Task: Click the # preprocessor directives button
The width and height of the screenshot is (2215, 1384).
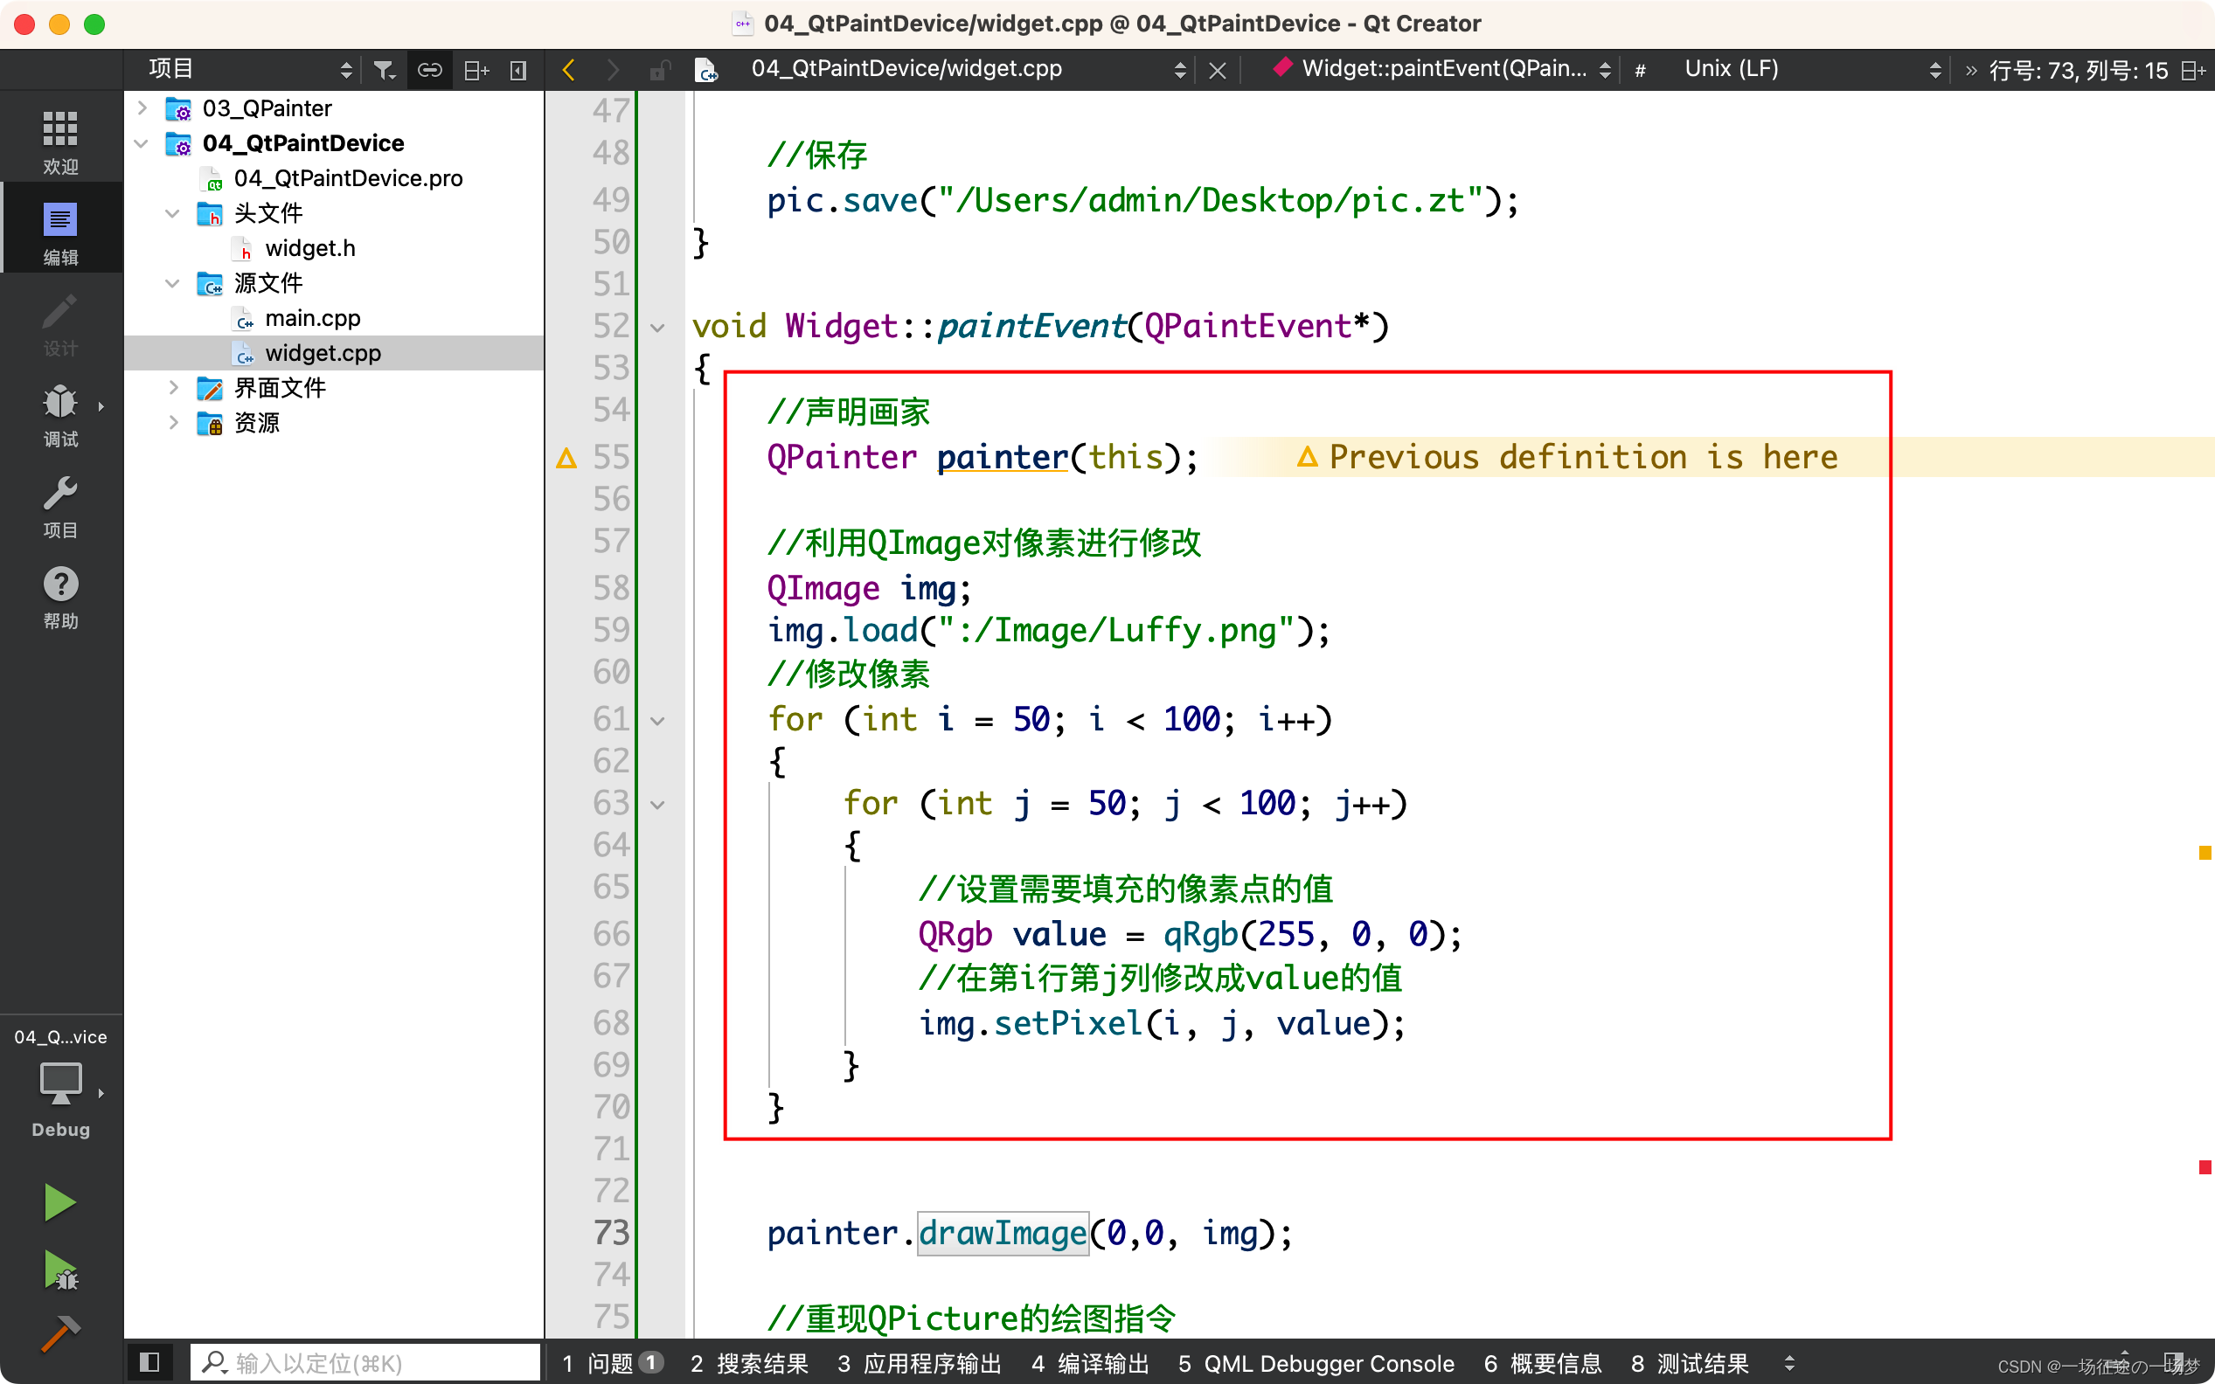Action: coord(1640,71)
